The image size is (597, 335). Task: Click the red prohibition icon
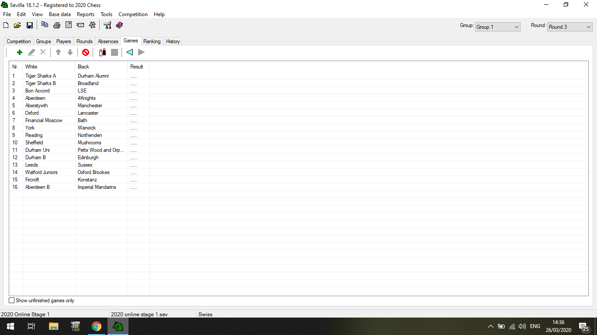click(86, 52)
